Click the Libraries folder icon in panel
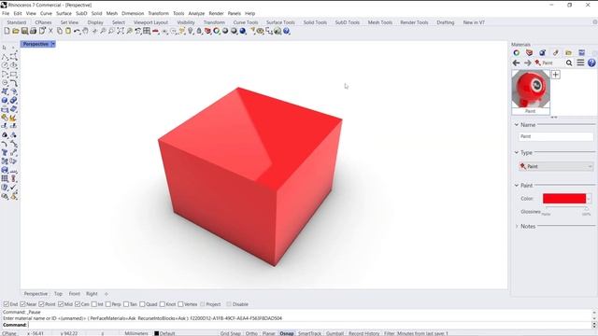 pos(568,52)
